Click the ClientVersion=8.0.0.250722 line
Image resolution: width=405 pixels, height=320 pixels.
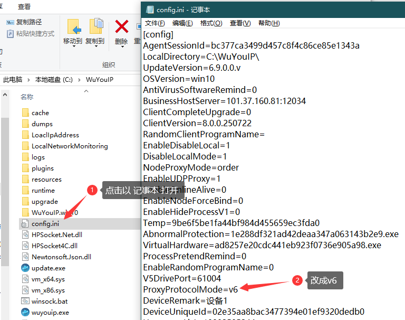point(197,123)
